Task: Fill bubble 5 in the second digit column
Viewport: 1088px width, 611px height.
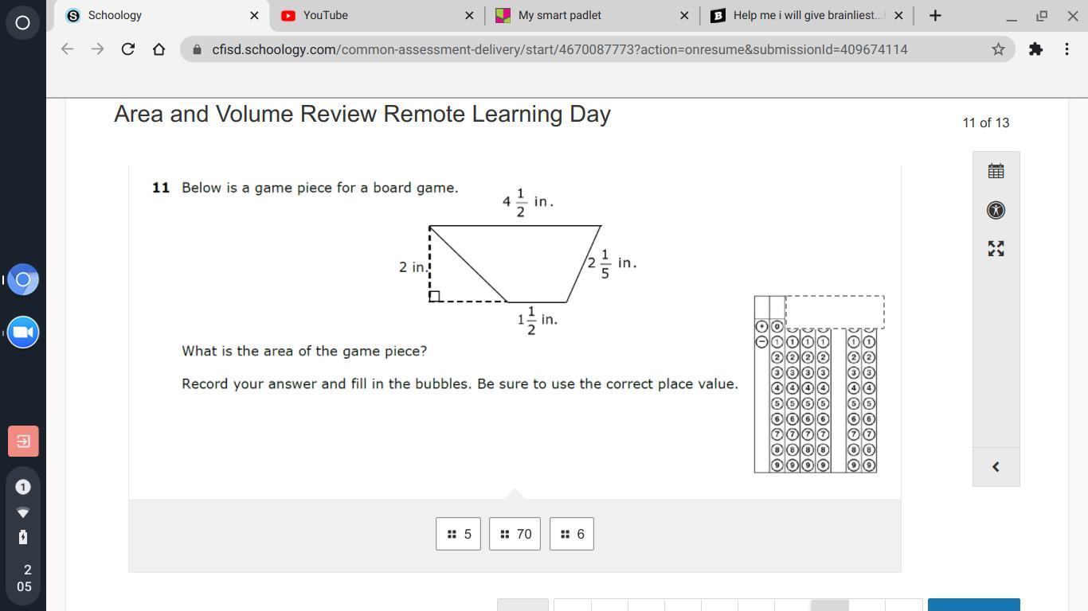Action: (793, 403)
